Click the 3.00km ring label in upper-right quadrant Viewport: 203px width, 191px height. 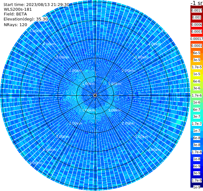tap(142, 57)
